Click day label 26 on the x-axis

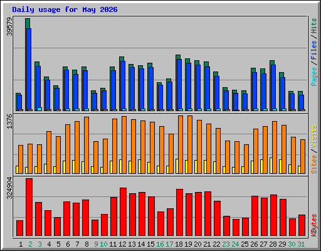254,244
